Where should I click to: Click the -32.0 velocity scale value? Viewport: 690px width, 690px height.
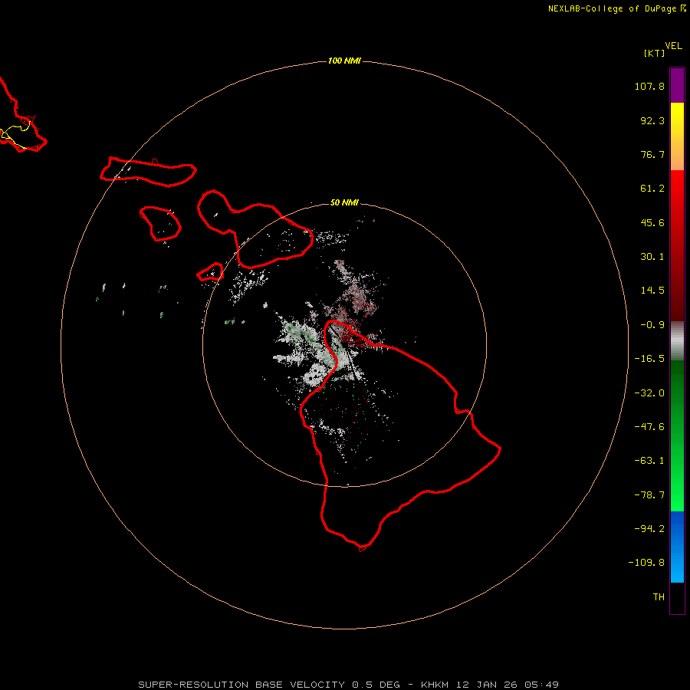pyautogui.click(x=649, y=393)
